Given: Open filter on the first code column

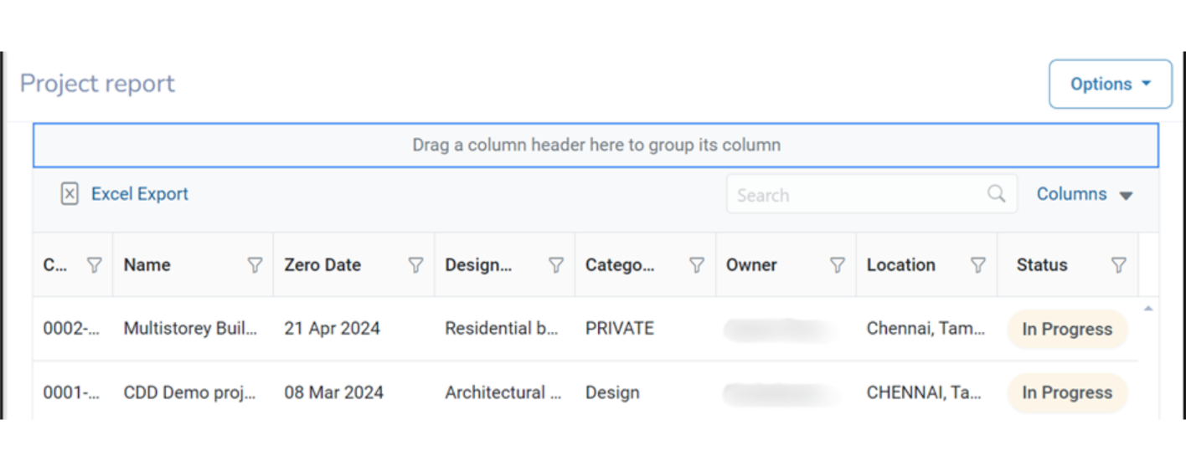Looking at the screenshot, I should [x=95, y=265].
